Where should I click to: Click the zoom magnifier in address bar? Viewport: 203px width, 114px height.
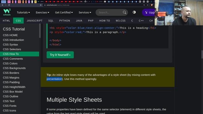pos(144,5)
